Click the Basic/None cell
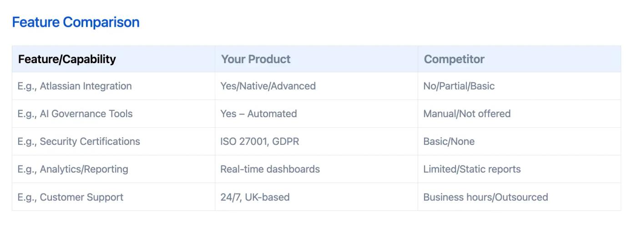Screen dimensions: 637x228 [449, 141]
